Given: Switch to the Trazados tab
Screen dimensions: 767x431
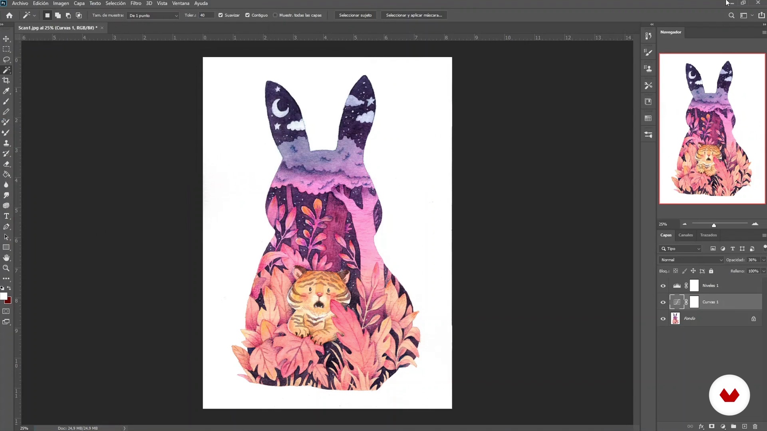Looking at the screenshot, I should tap(708, 235).
